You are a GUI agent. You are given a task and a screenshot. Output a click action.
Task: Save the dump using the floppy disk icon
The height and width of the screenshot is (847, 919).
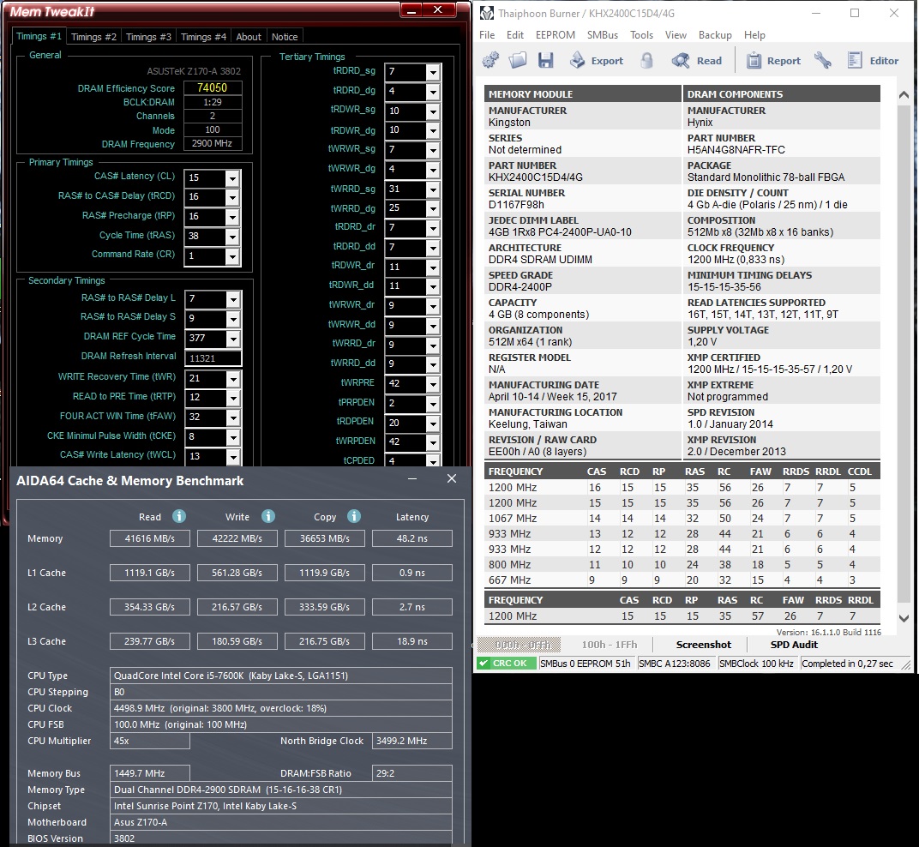[x=545, y=60]
